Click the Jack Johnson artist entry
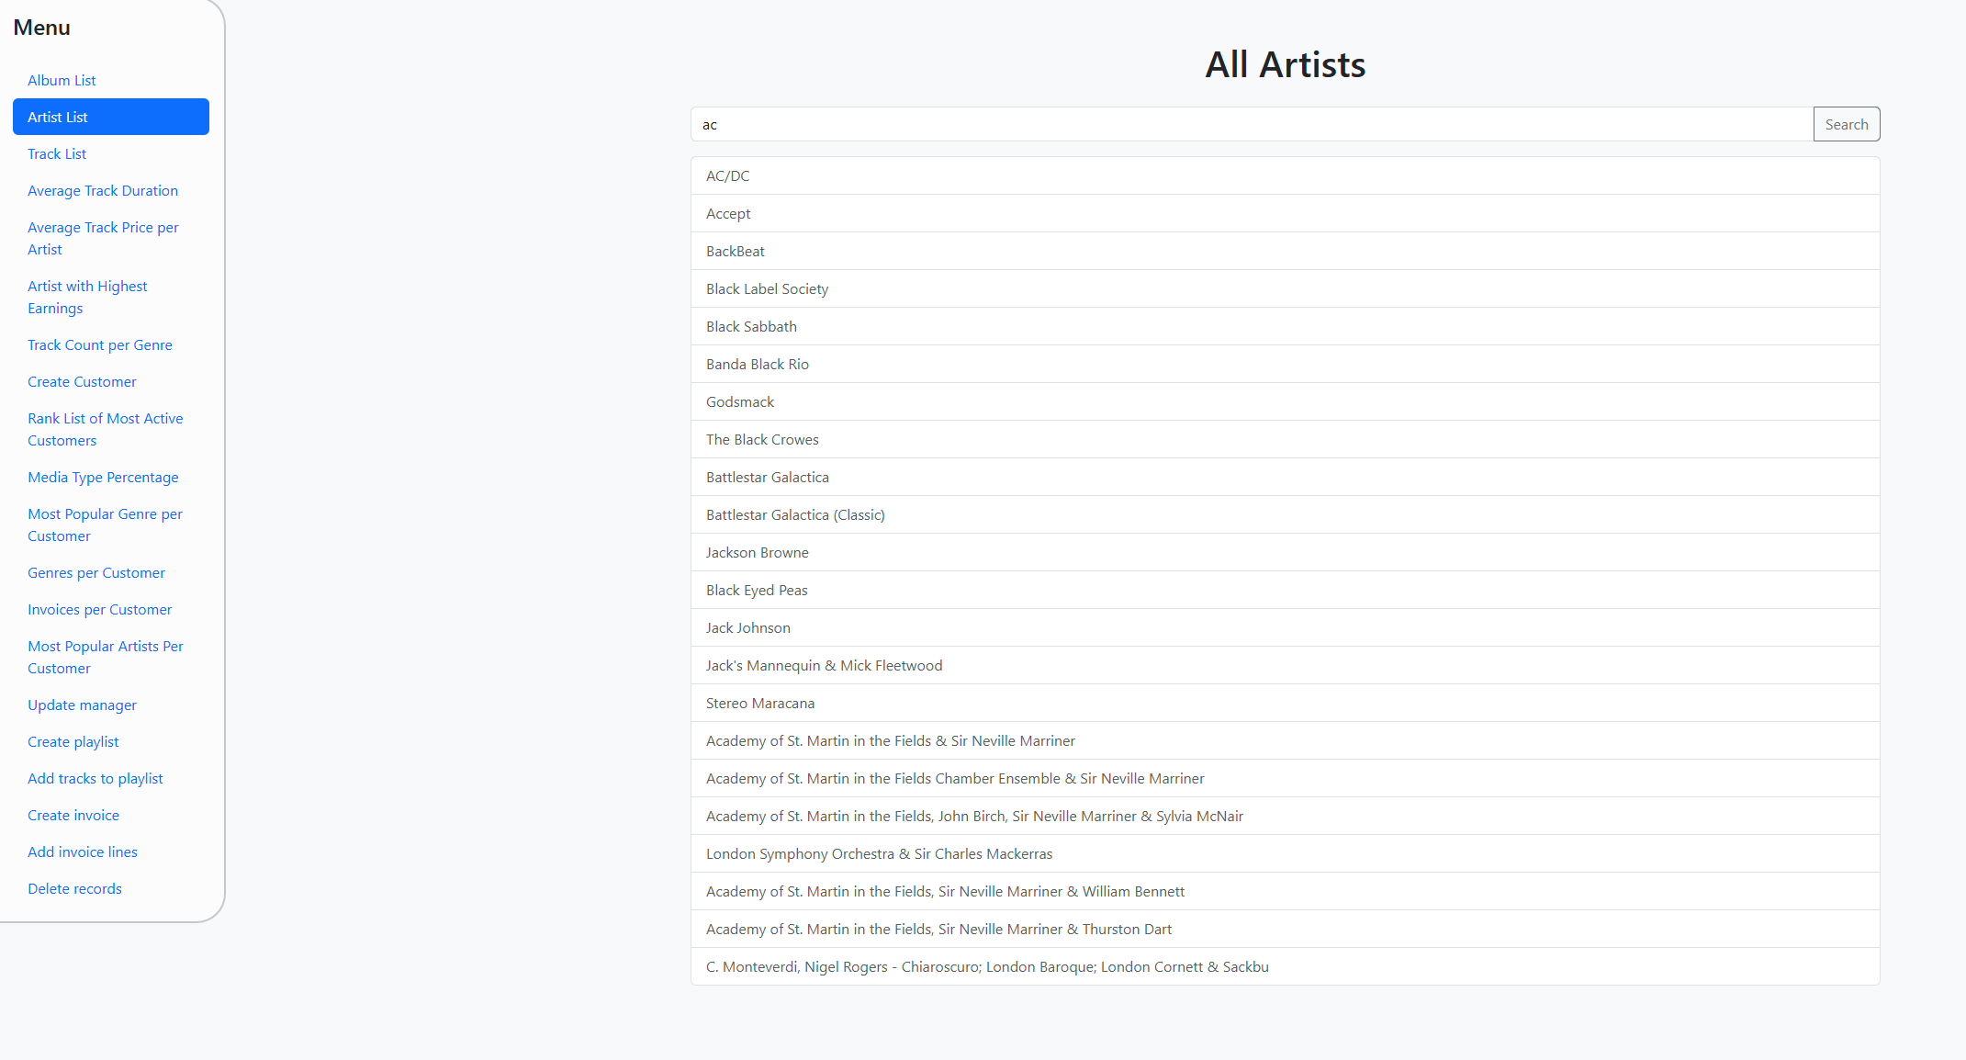 pos(747,627)
